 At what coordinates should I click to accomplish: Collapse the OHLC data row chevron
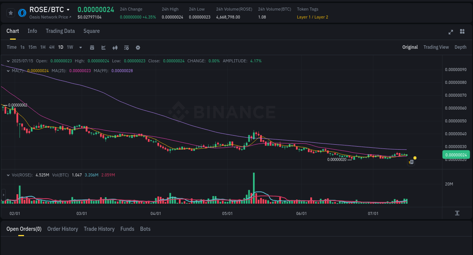[8, 60]
